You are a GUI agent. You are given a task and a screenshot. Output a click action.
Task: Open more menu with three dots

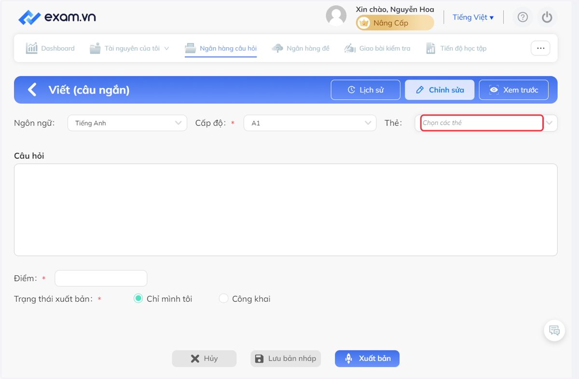coord(540,48)
